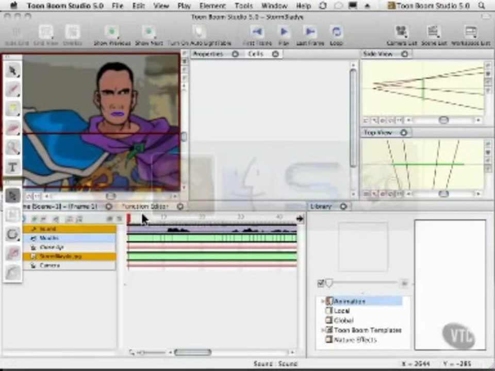Image resolution: width=495 pixels, height=371 pixels.
Task: Open the Scene List dropdown
Action: tap(434, 32)
